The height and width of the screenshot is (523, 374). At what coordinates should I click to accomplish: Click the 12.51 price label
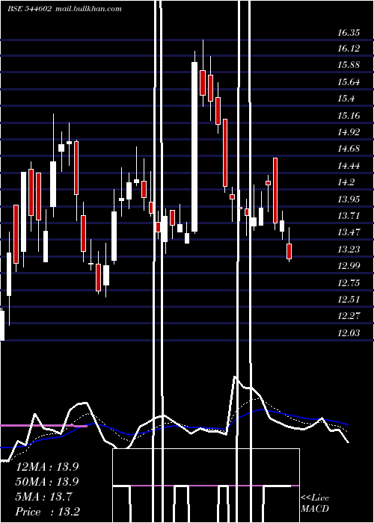coord(349,299)
